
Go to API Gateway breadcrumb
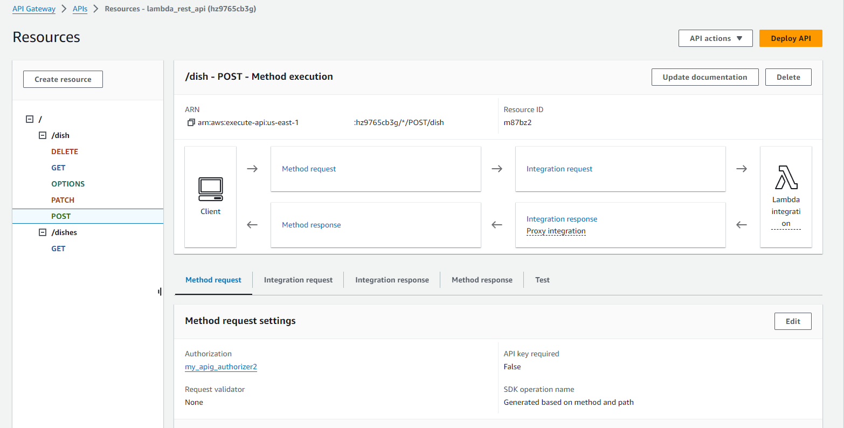(x=34, y=9)
